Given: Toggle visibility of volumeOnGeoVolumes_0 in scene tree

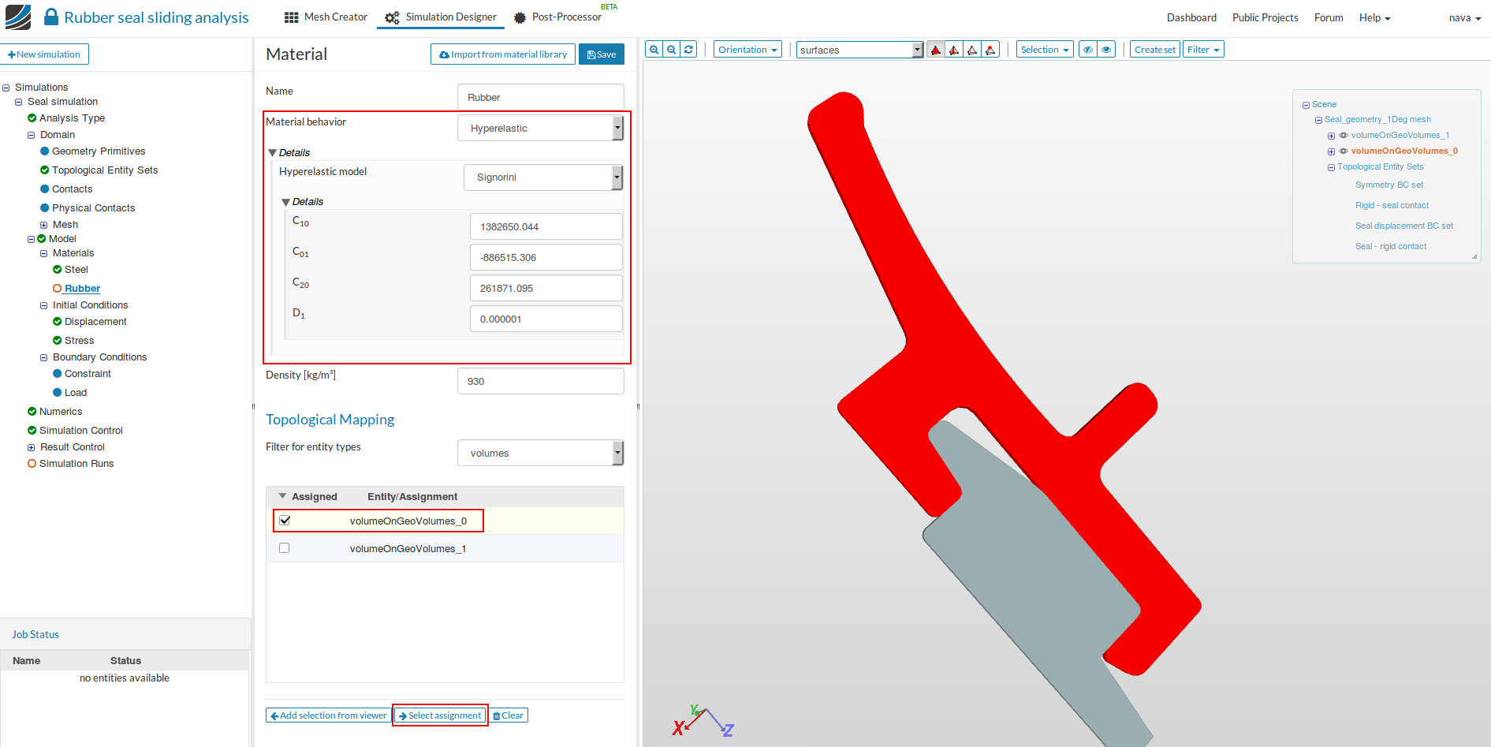Looking at the screenshot, I should click(1344, 151).
